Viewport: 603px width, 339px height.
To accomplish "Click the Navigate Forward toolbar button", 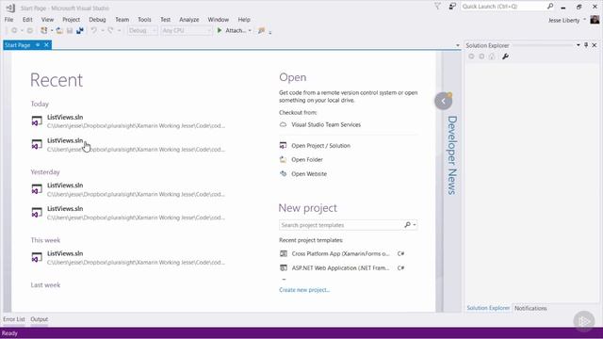I will [29, 30].
